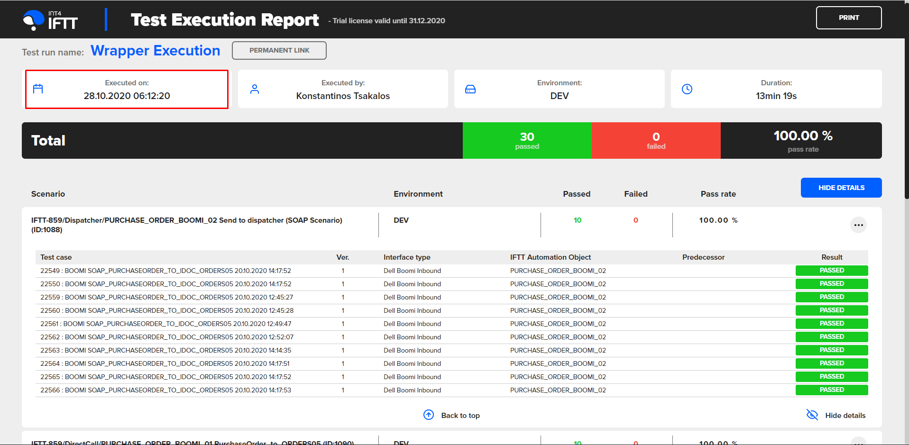Click the calendar icon beside Executed on
The height and width of the screenshot is (445, 909).
(x=38, y=89)
